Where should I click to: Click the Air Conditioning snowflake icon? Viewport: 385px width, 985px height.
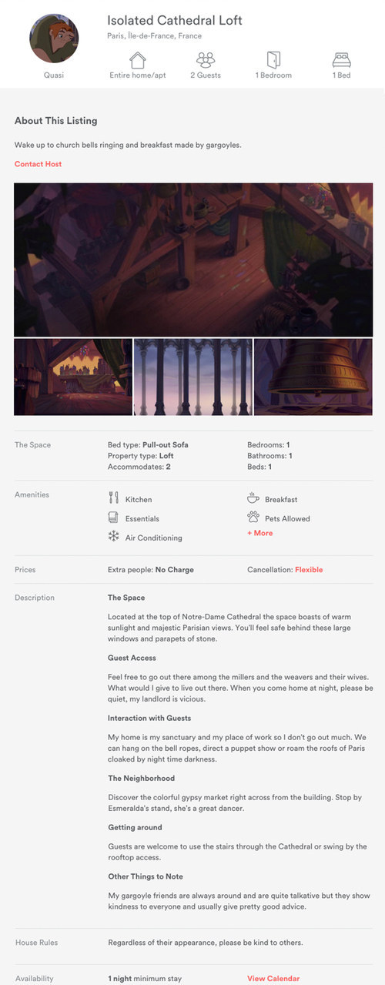[113, 537]
